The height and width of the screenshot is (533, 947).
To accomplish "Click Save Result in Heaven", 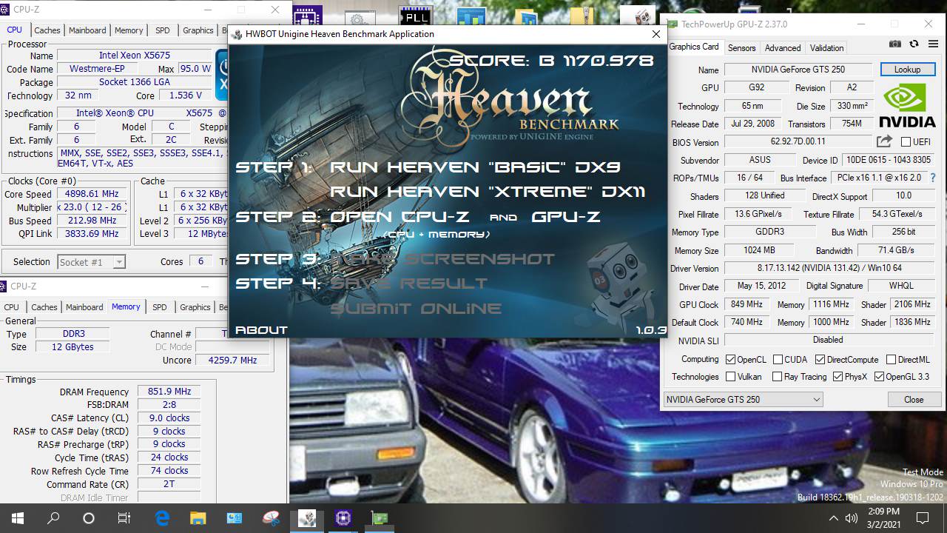I will (x=408, y=284).
